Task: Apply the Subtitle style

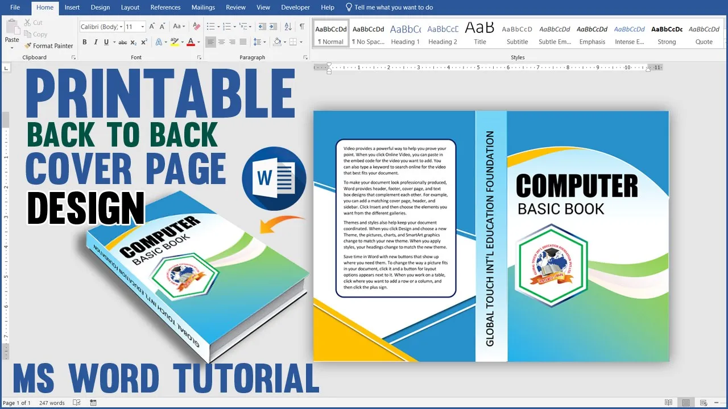Action: 518,34
